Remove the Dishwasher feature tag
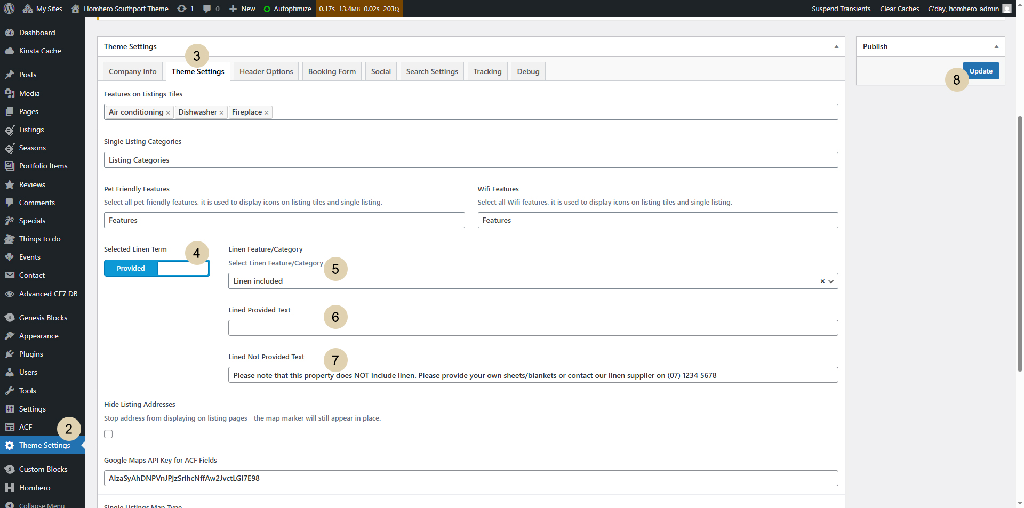This screenshot has width=1024, height=508. 221,112
